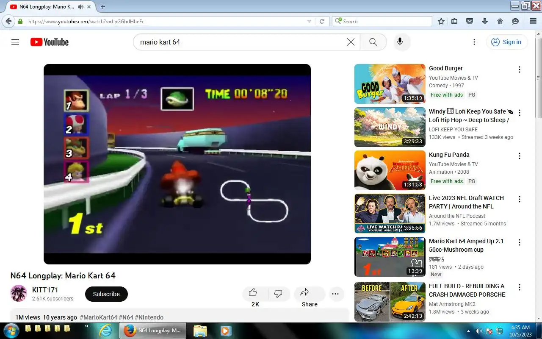
Task: Open the Windy Lofi stream thumbnail
Action: (390, 127)
